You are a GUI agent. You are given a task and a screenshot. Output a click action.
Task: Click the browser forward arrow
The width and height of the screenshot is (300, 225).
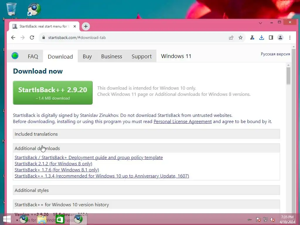pyautogui.click(x=23, y=37)
